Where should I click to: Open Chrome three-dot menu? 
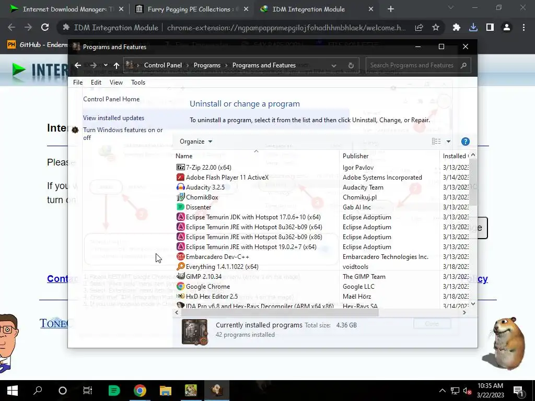coord(524,28)
